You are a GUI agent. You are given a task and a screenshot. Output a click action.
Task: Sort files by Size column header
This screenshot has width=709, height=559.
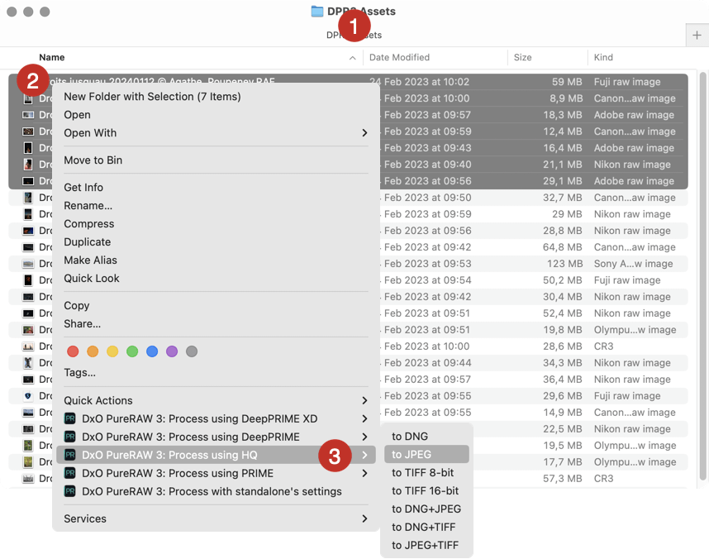(523, 58)
